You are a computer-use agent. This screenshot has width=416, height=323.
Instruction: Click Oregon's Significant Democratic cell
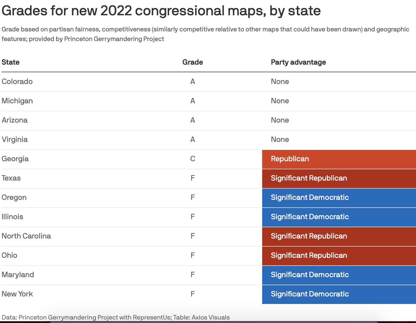point(339,198)
